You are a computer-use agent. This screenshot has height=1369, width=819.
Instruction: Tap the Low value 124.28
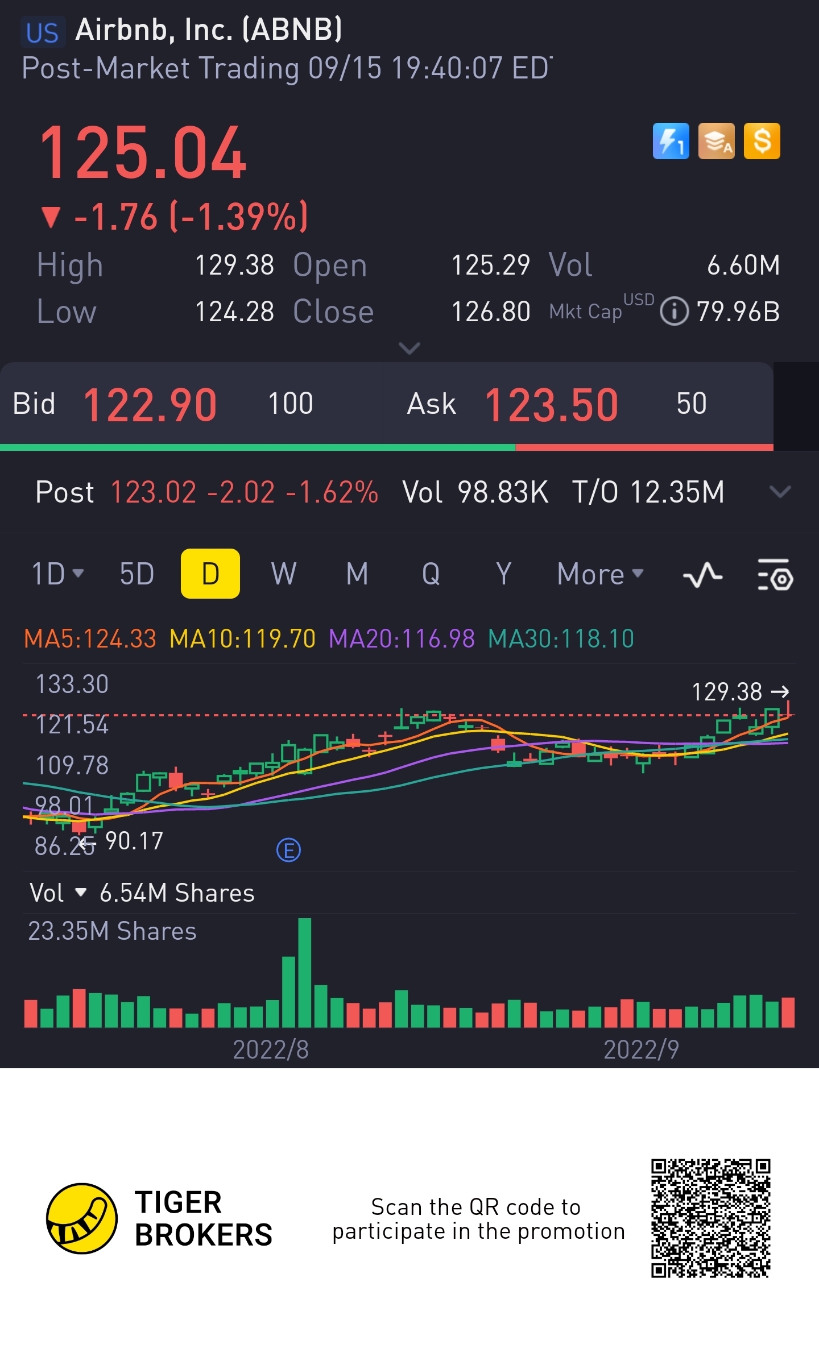235,312
